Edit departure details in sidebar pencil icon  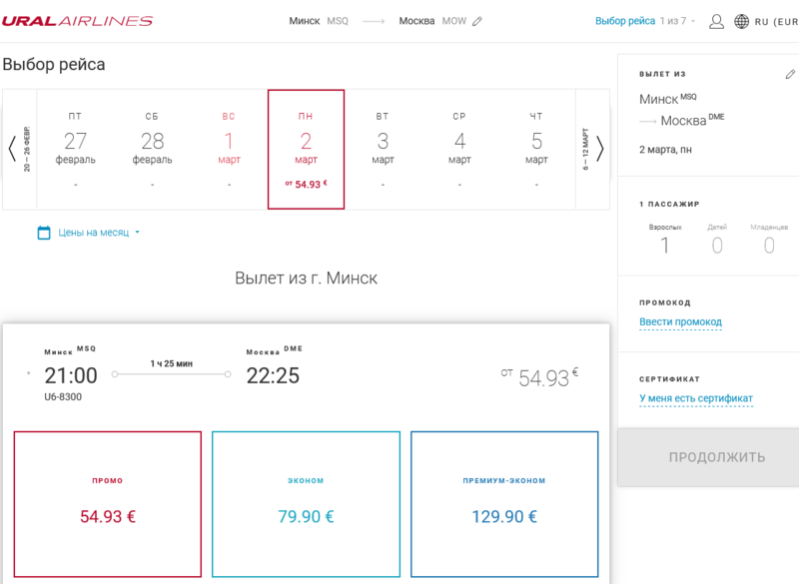[790, 74]
